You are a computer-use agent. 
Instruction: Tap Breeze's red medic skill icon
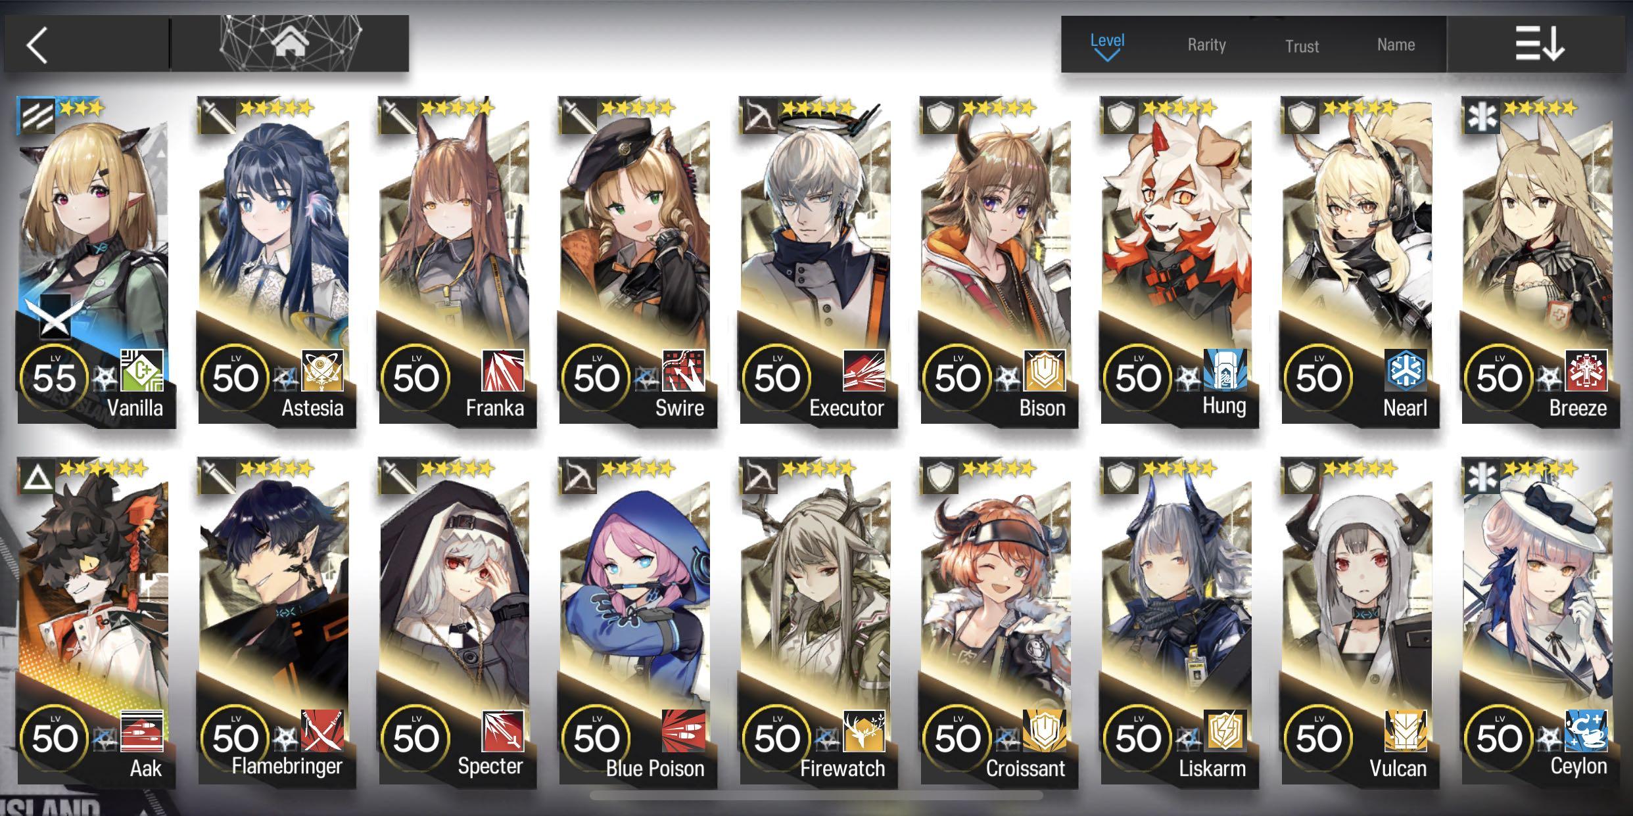click(x=1586, y=370)
